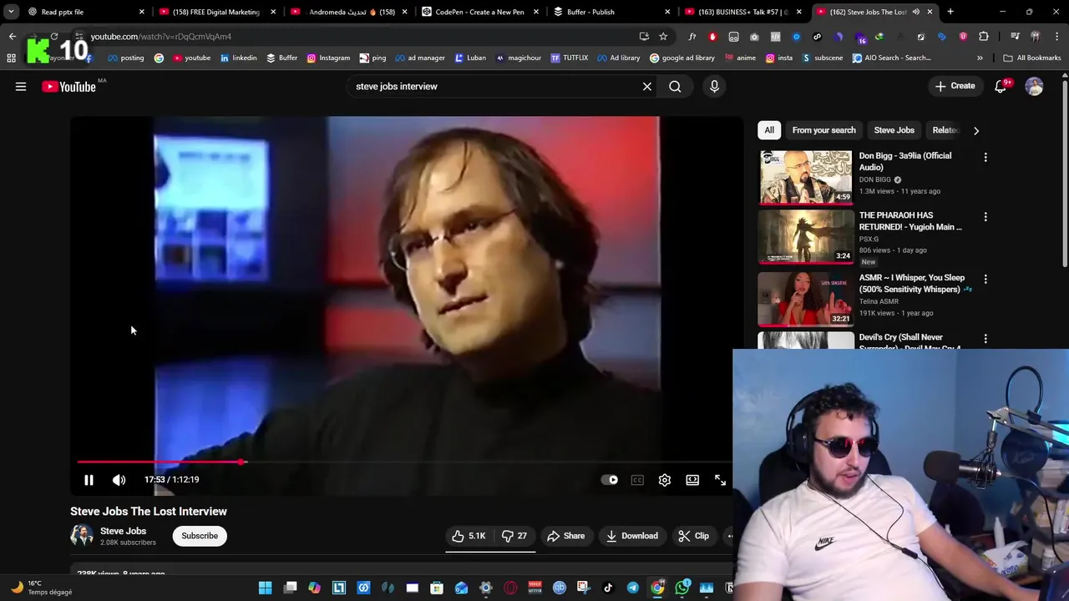This screenshot has width=1069, height=601.
Task: Dislike the video
Action: [x=514, y=536]
